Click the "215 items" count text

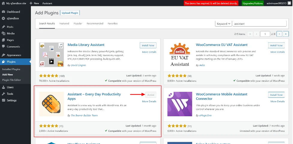pos(240,34)
